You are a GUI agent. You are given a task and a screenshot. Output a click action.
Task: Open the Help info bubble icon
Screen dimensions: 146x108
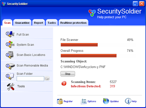[x=128, y=101]
